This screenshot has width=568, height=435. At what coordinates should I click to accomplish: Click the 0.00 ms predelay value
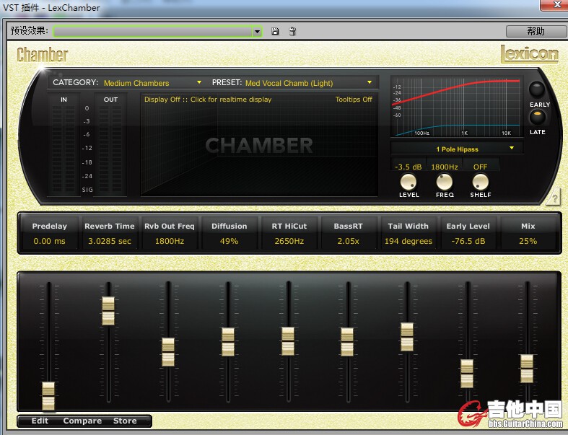(50, 241)
